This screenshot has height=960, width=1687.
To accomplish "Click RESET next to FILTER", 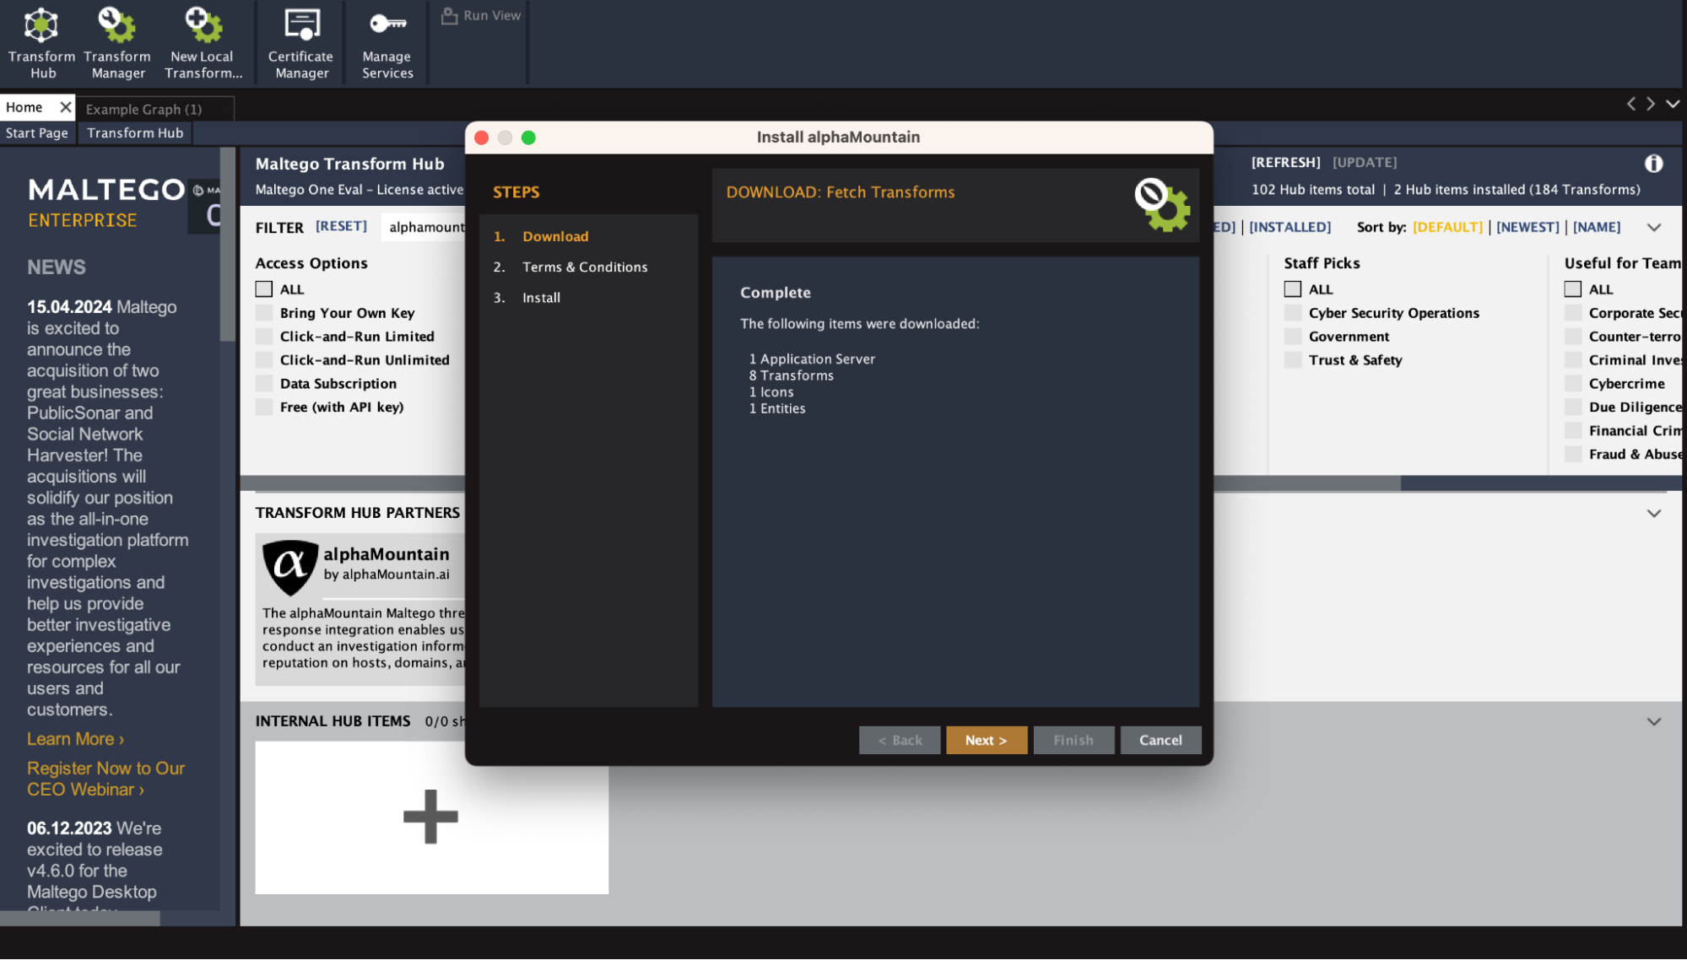I will 341,226.
